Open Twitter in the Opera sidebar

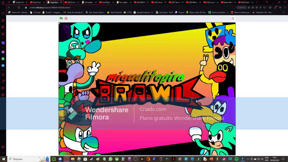[3, 65]
